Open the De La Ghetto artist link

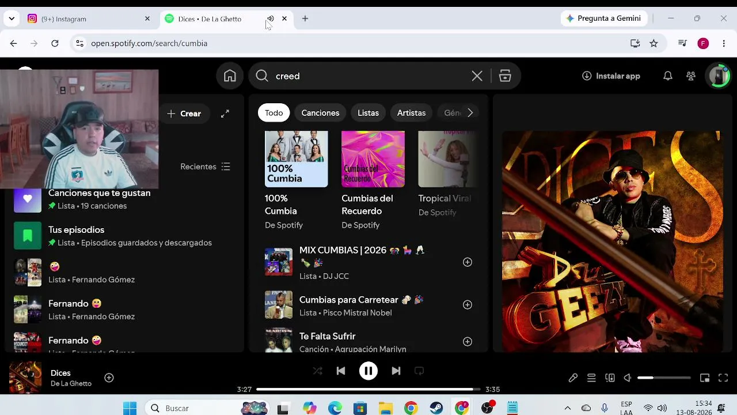point(71,384)
